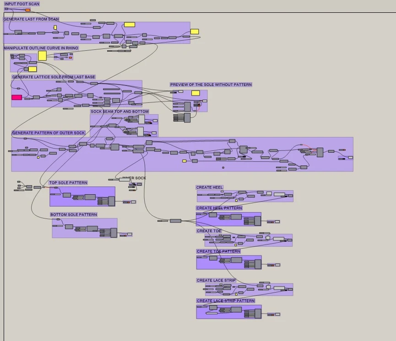Click the INNER SOCK label
The width and height of the screenshot is (396, 341).
pos(134,178)
